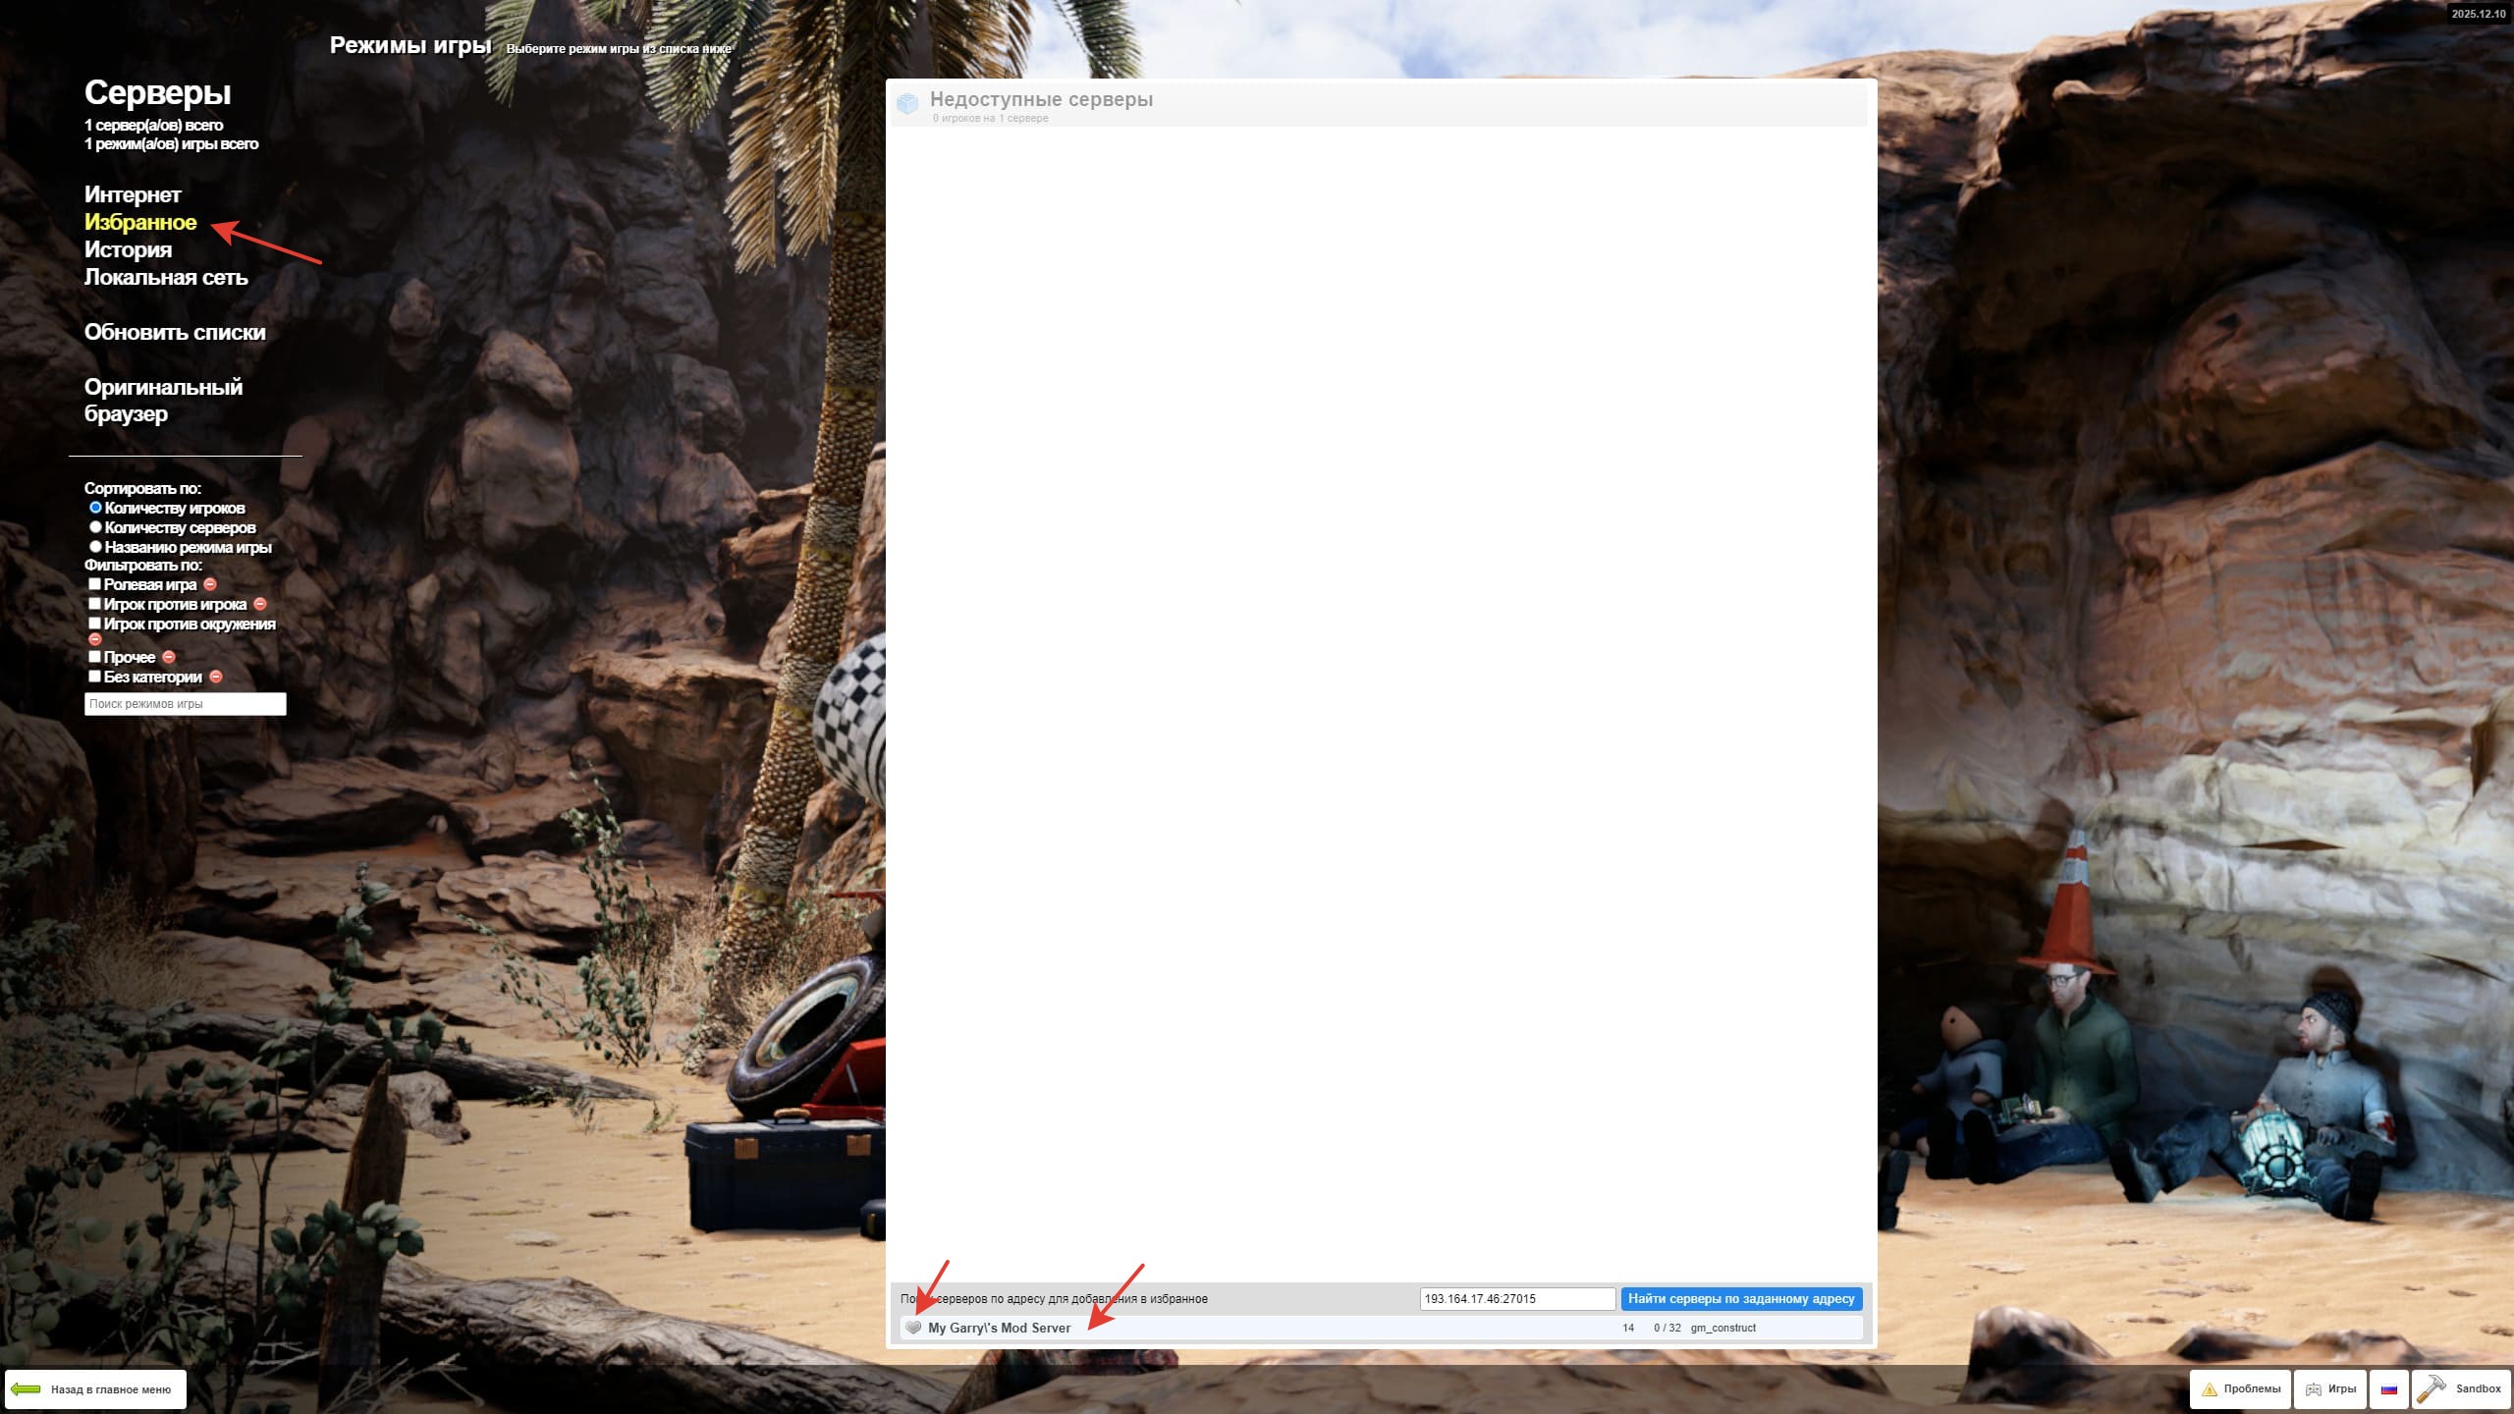Open the Проблемы warning panel
The image size is (2514, 1414).
coord(2240,1388)
